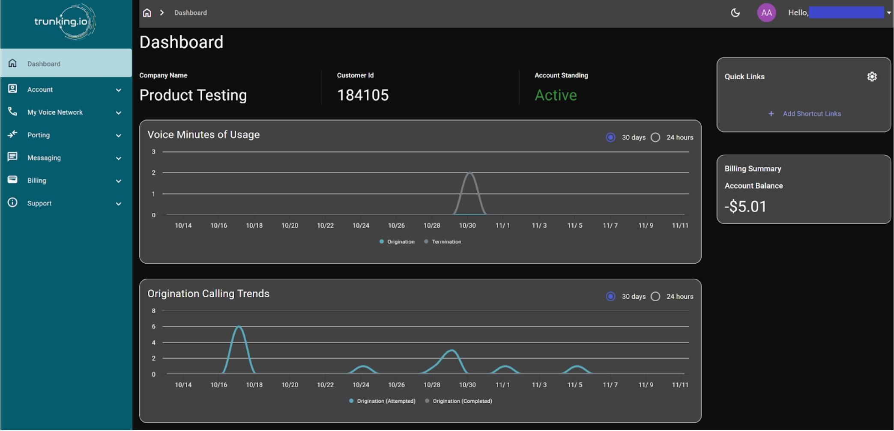This screenshot has width=894, height=431.
Task: Select 30 days for Voice Minutes chart
Action: click(x=610, y=137)
